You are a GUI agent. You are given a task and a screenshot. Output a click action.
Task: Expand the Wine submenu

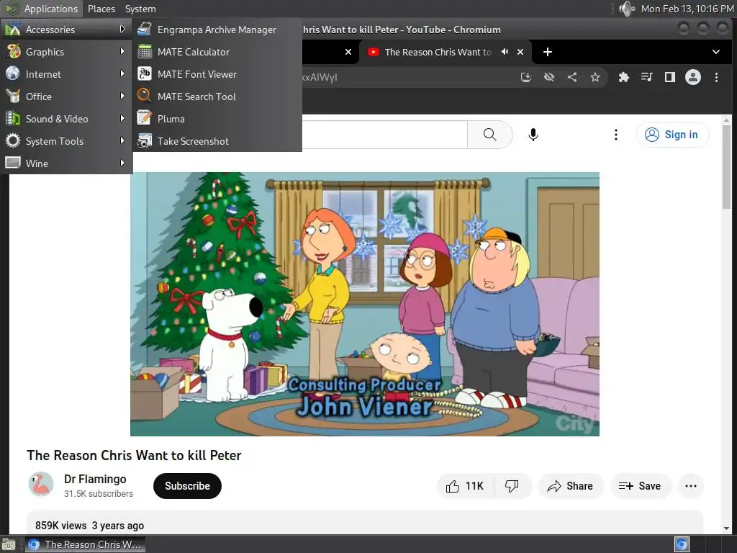[x=65, y=163]
